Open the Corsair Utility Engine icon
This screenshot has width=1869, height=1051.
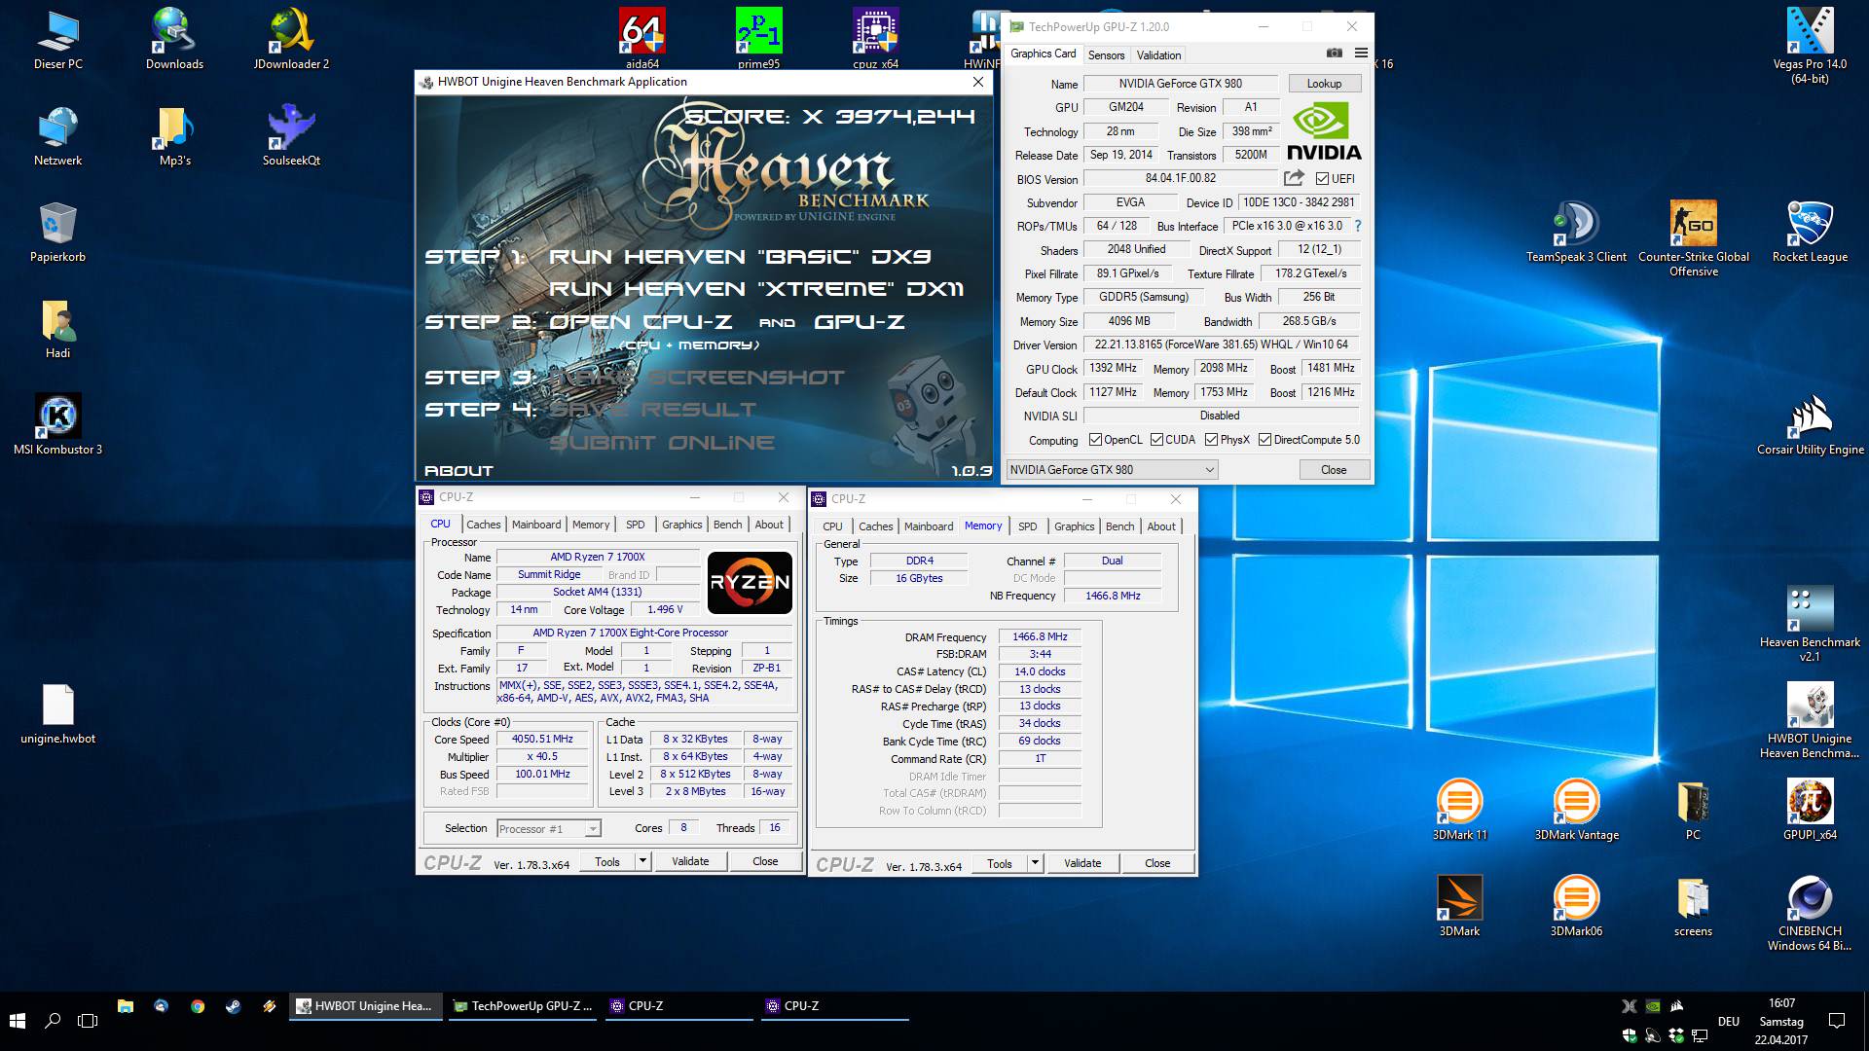[x=1810, y=423]
